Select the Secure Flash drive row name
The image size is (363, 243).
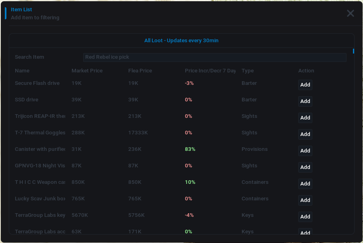click(x=37, y=83)
